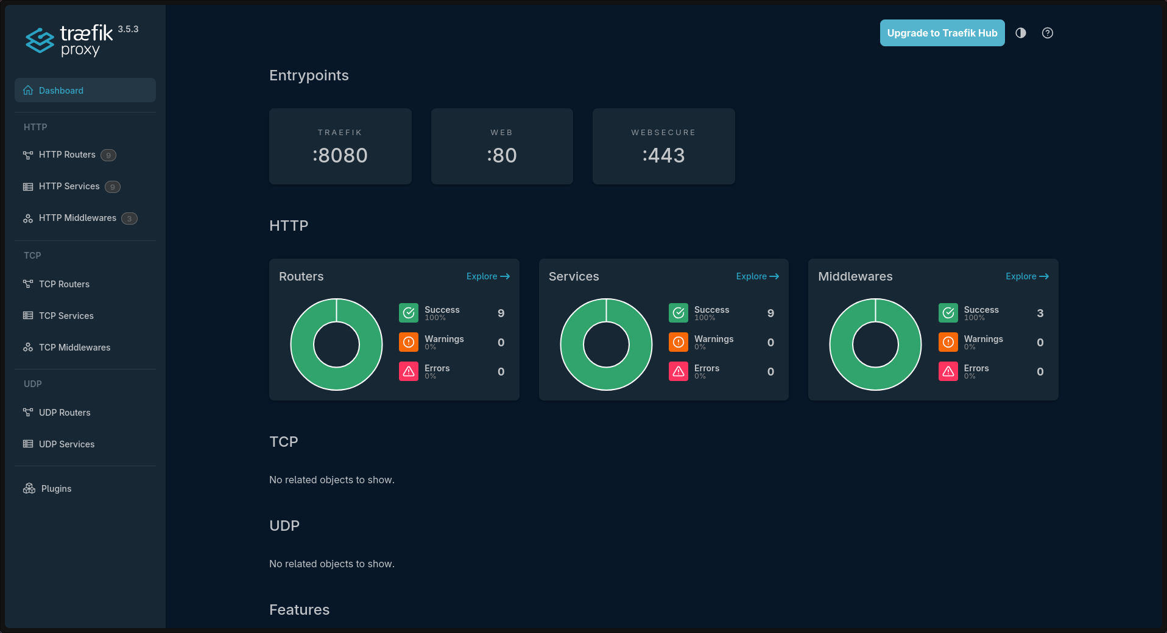Follow the Explore link in Services card
Viewport: 1167px width, 633px height.
757,276
